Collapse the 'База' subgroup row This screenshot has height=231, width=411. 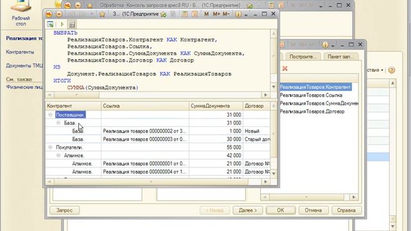pyautogui.click(x=58, y=123)
